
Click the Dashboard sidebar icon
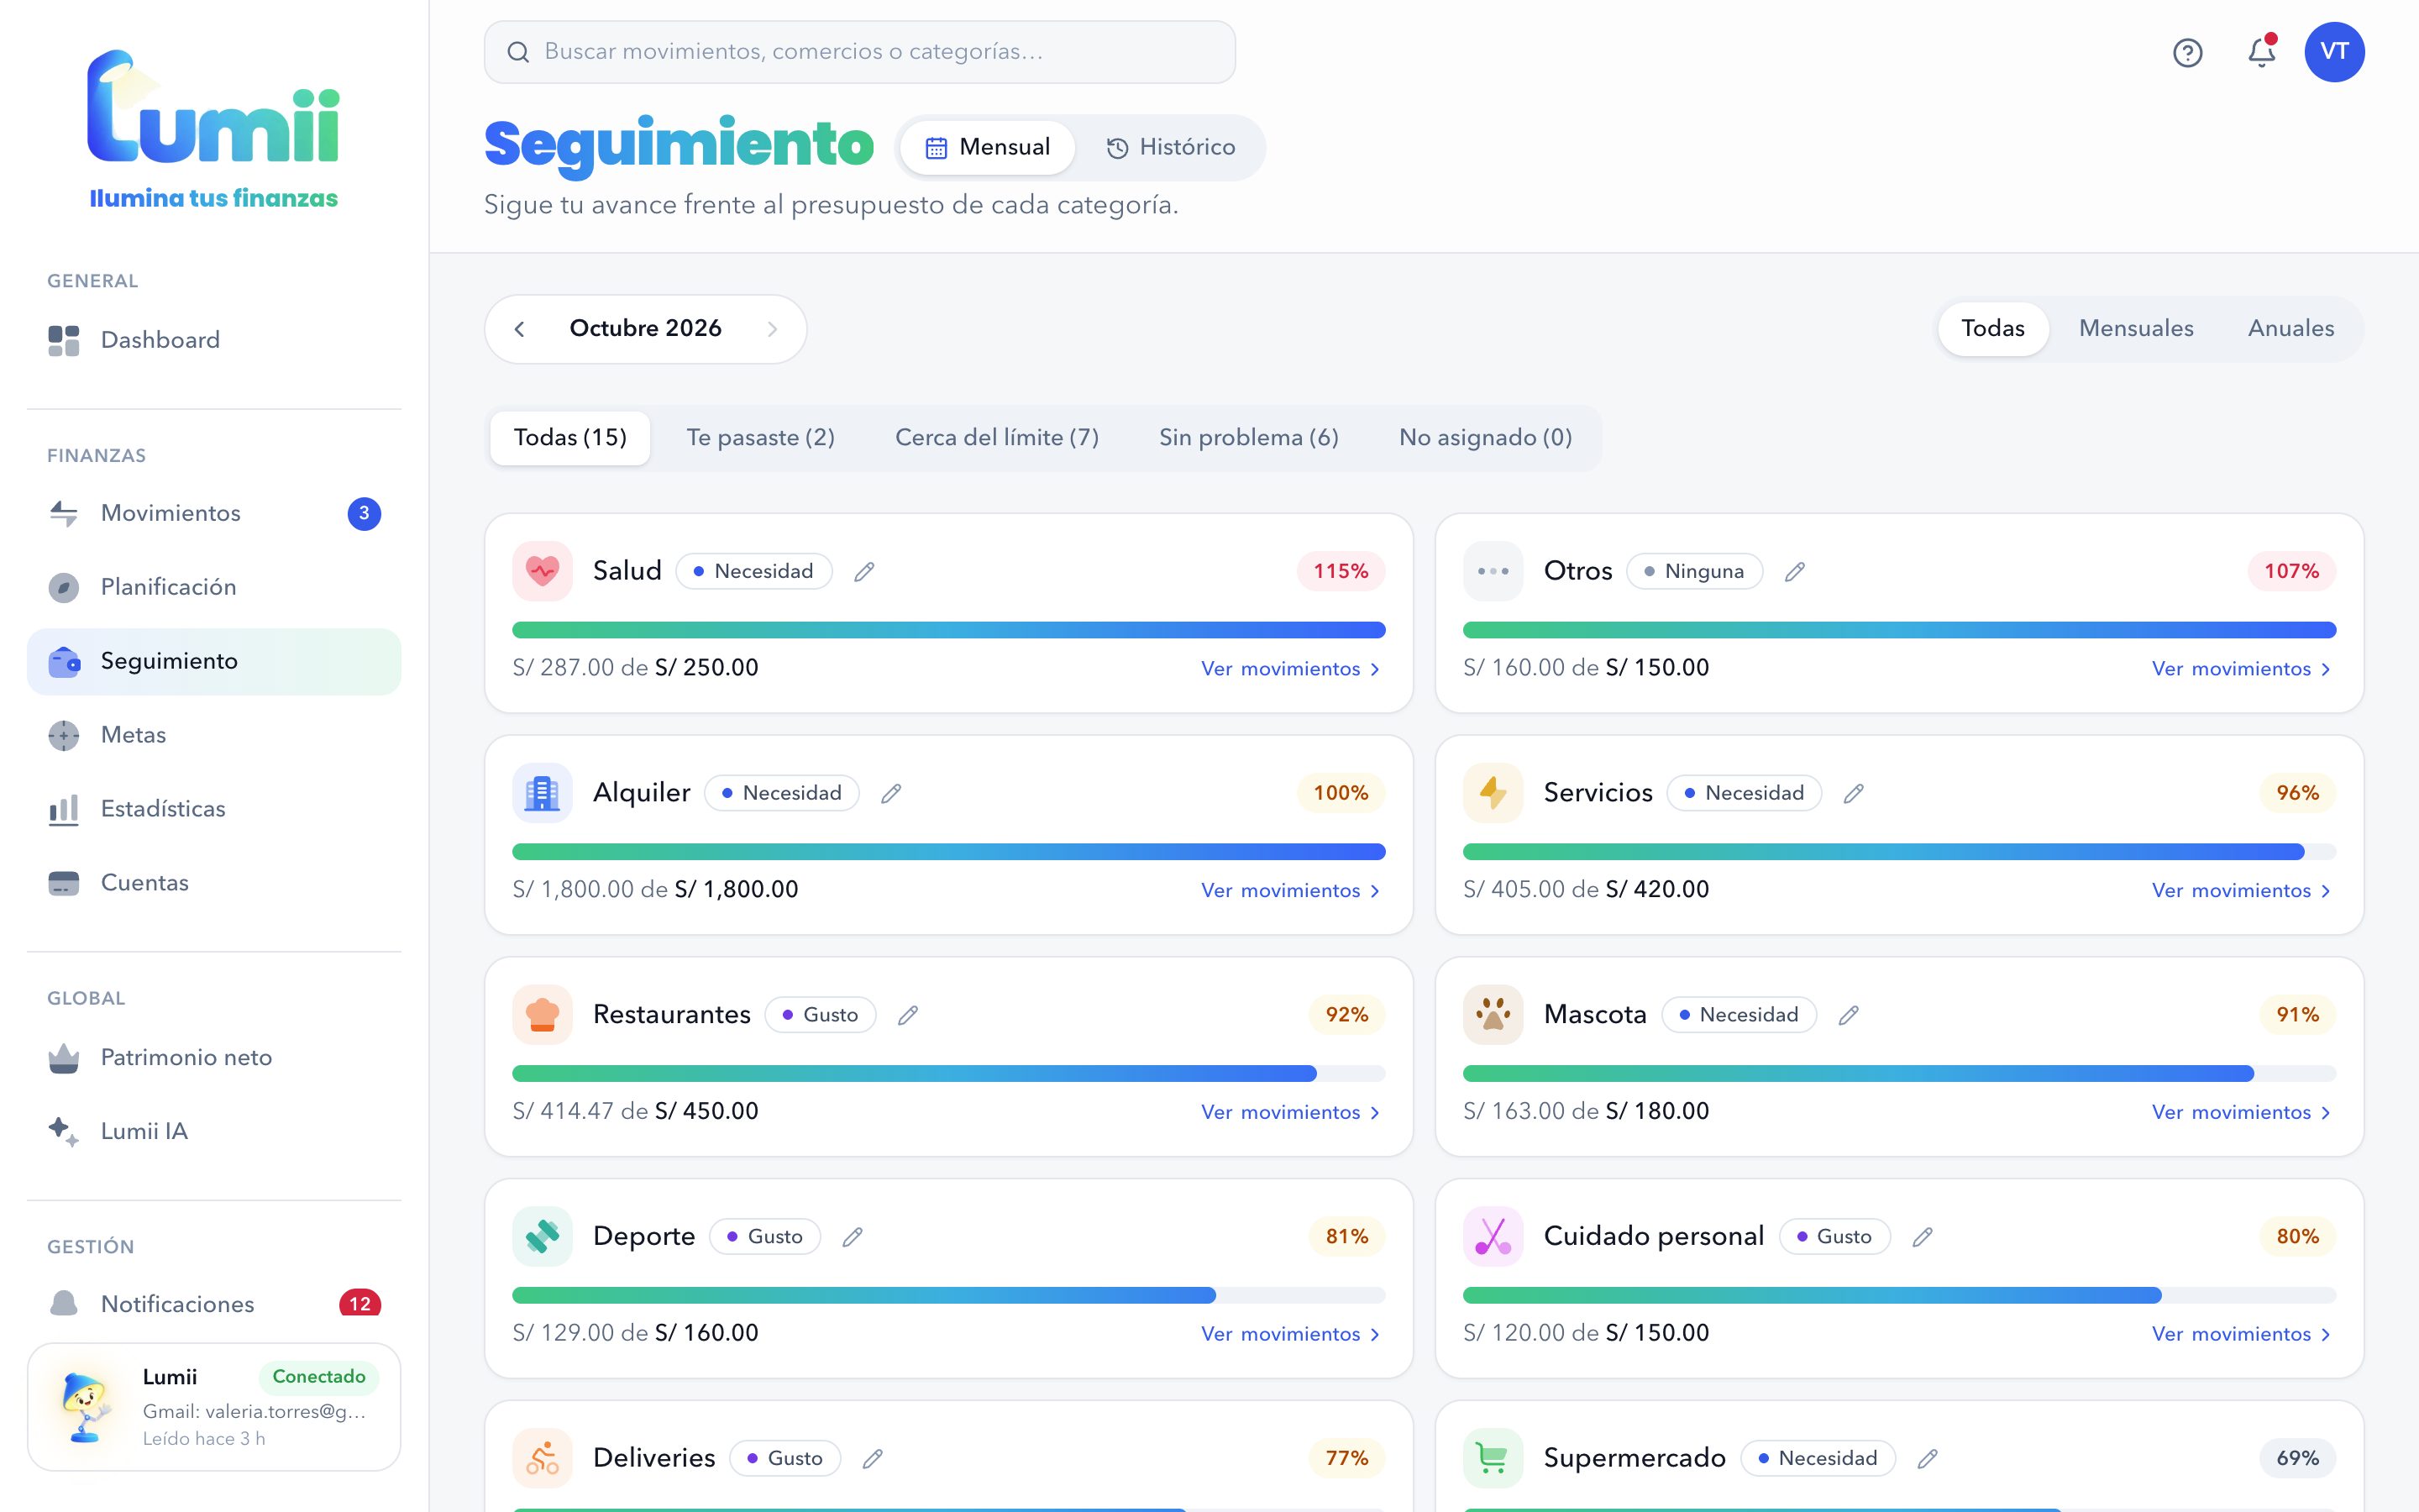[64, 340]
